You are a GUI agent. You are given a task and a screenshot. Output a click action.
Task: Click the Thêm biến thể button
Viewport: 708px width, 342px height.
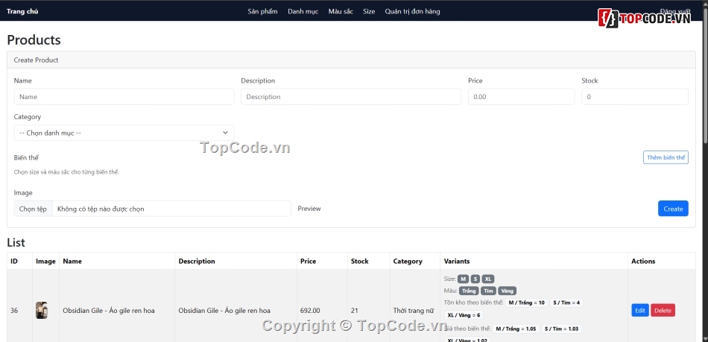tap(666, 157)
